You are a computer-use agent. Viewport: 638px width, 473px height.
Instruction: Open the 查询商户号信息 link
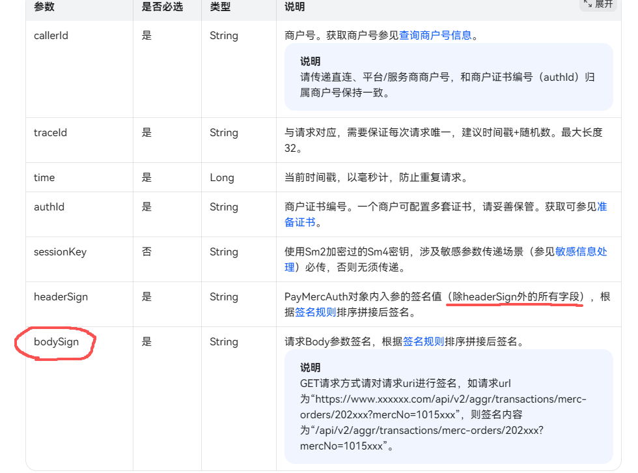coord(435,36)
